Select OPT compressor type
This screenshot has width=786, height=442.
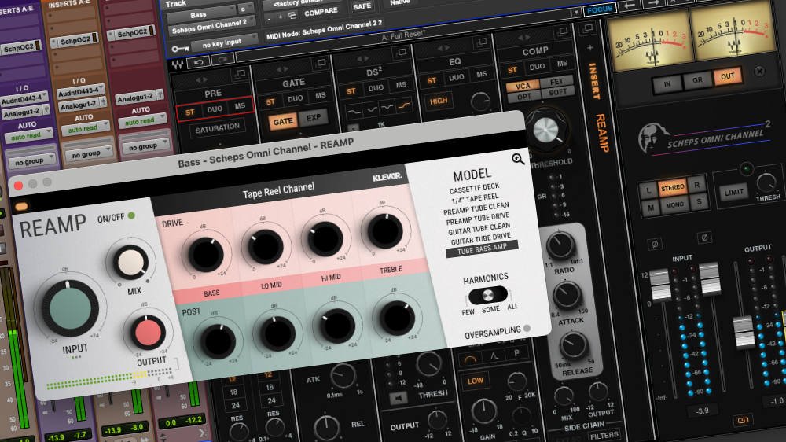[x=524, y=96]
